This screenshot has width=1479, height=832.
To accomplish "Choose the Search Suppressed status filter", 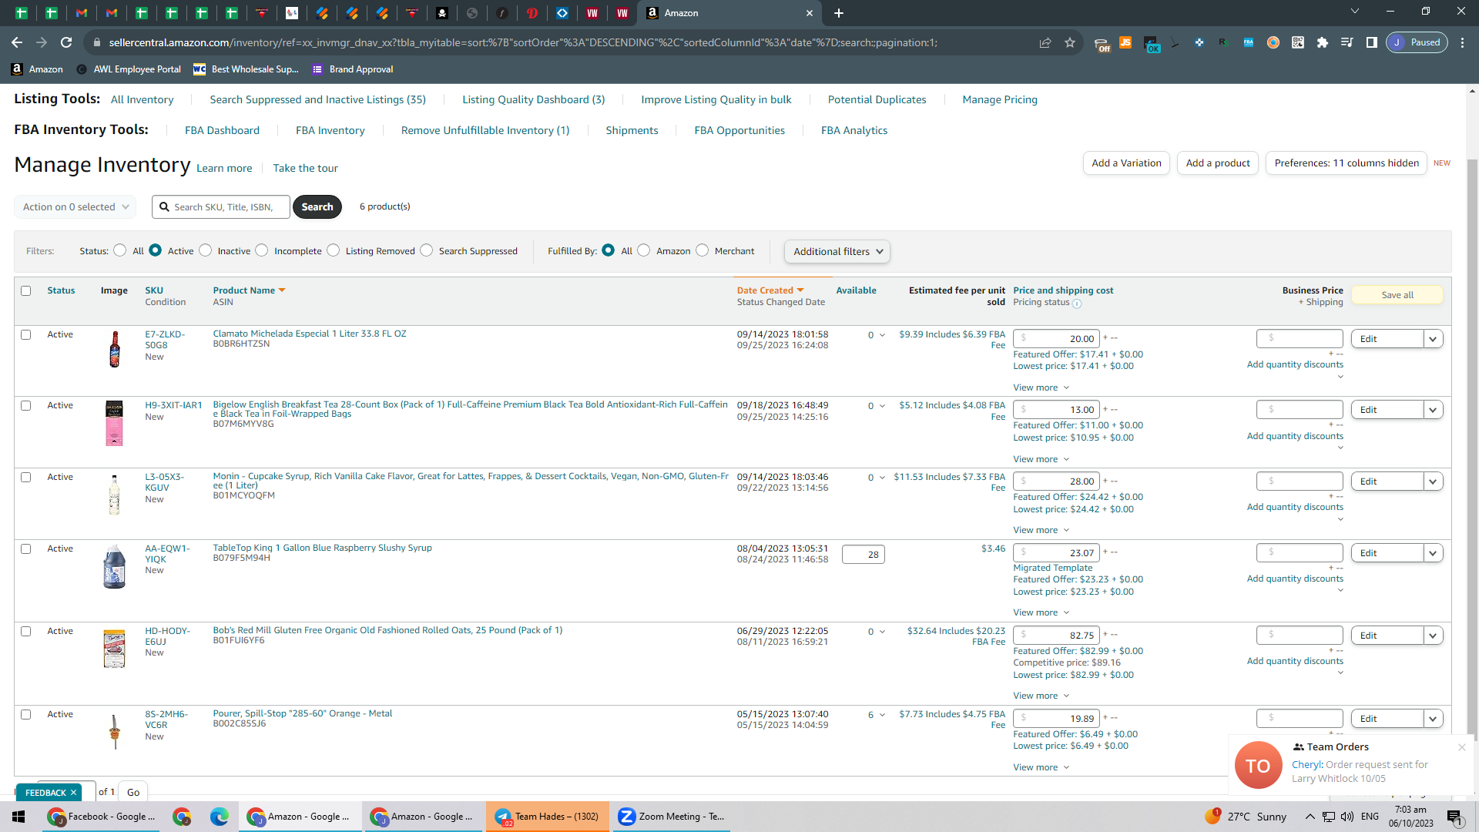I will coord(427,250).
